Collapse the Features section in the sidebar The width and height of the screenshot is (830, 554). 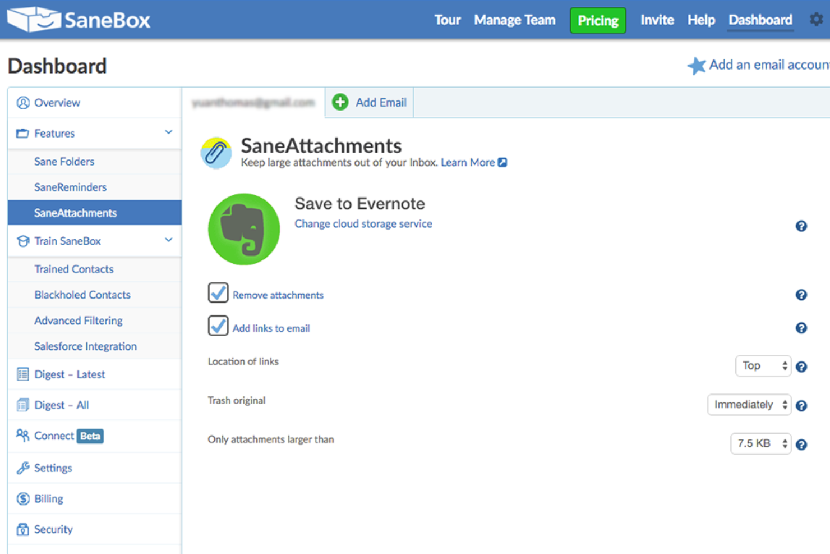click(168, 132)
